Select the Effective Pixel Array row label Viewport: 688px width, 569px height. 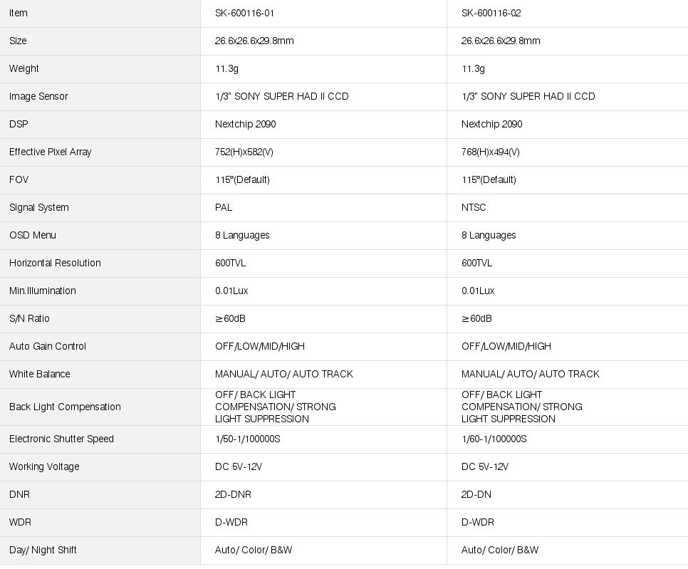[x=50, y=152]
